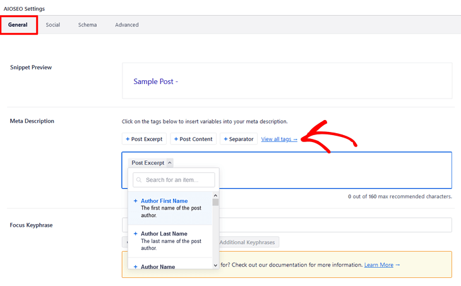
Task: Click '0 out of 160 max recommended characters' text
Action: click(x=400, y=196)
